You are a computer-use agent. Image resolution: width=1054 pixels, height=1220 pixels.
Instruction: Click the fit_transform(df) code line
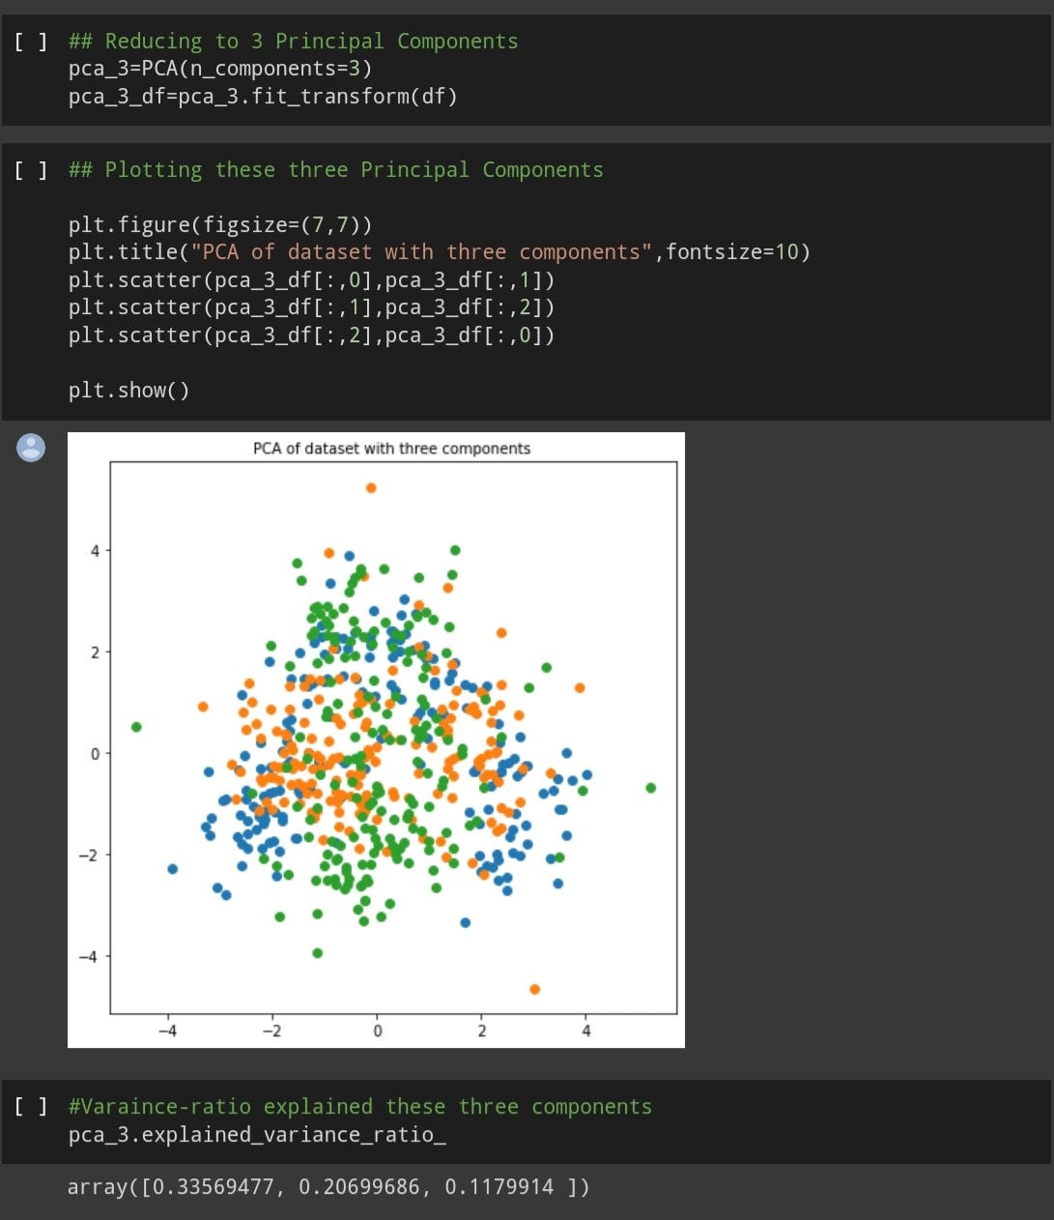click(x=262, y=96)
